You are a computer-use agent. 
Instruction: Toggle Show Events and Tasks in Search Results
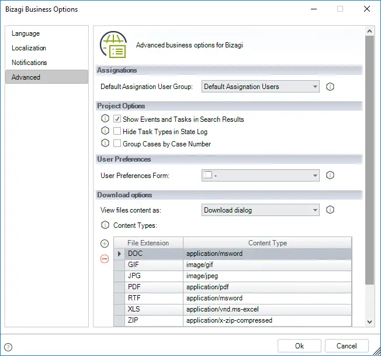(117, 119)
